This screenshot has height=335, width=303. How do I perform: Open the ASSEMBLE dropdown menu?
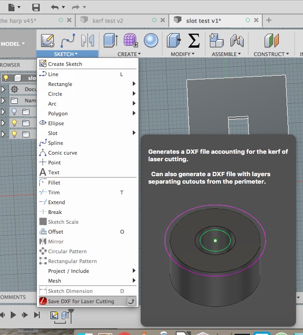pyautogui.click(x=226, y=54)
